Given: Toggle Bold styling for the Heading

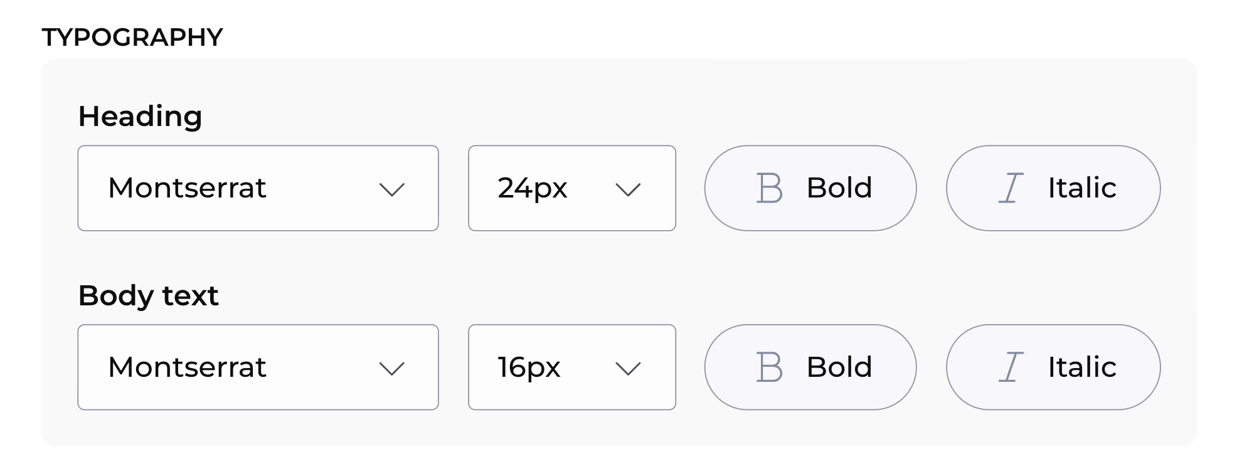Looking at the screenshot, I should point(810,187).
